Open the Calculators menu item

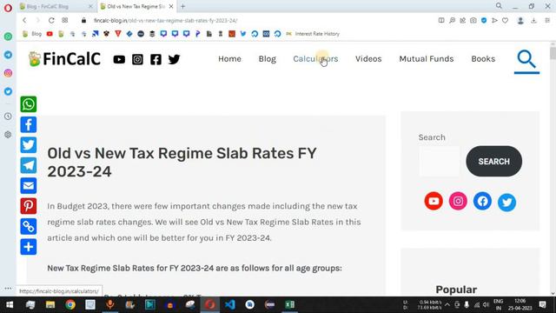(315, 59)
